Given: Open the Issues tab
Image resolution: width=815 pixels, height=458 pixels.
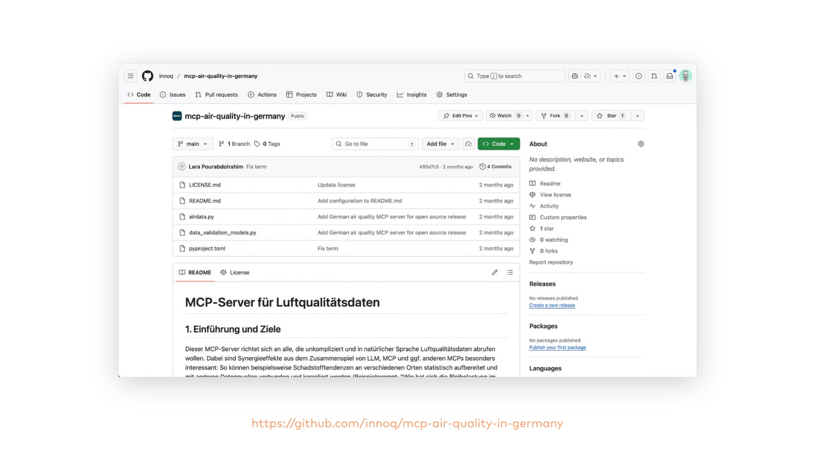Looking at the screenshot, I should click(x=173, y=95).
